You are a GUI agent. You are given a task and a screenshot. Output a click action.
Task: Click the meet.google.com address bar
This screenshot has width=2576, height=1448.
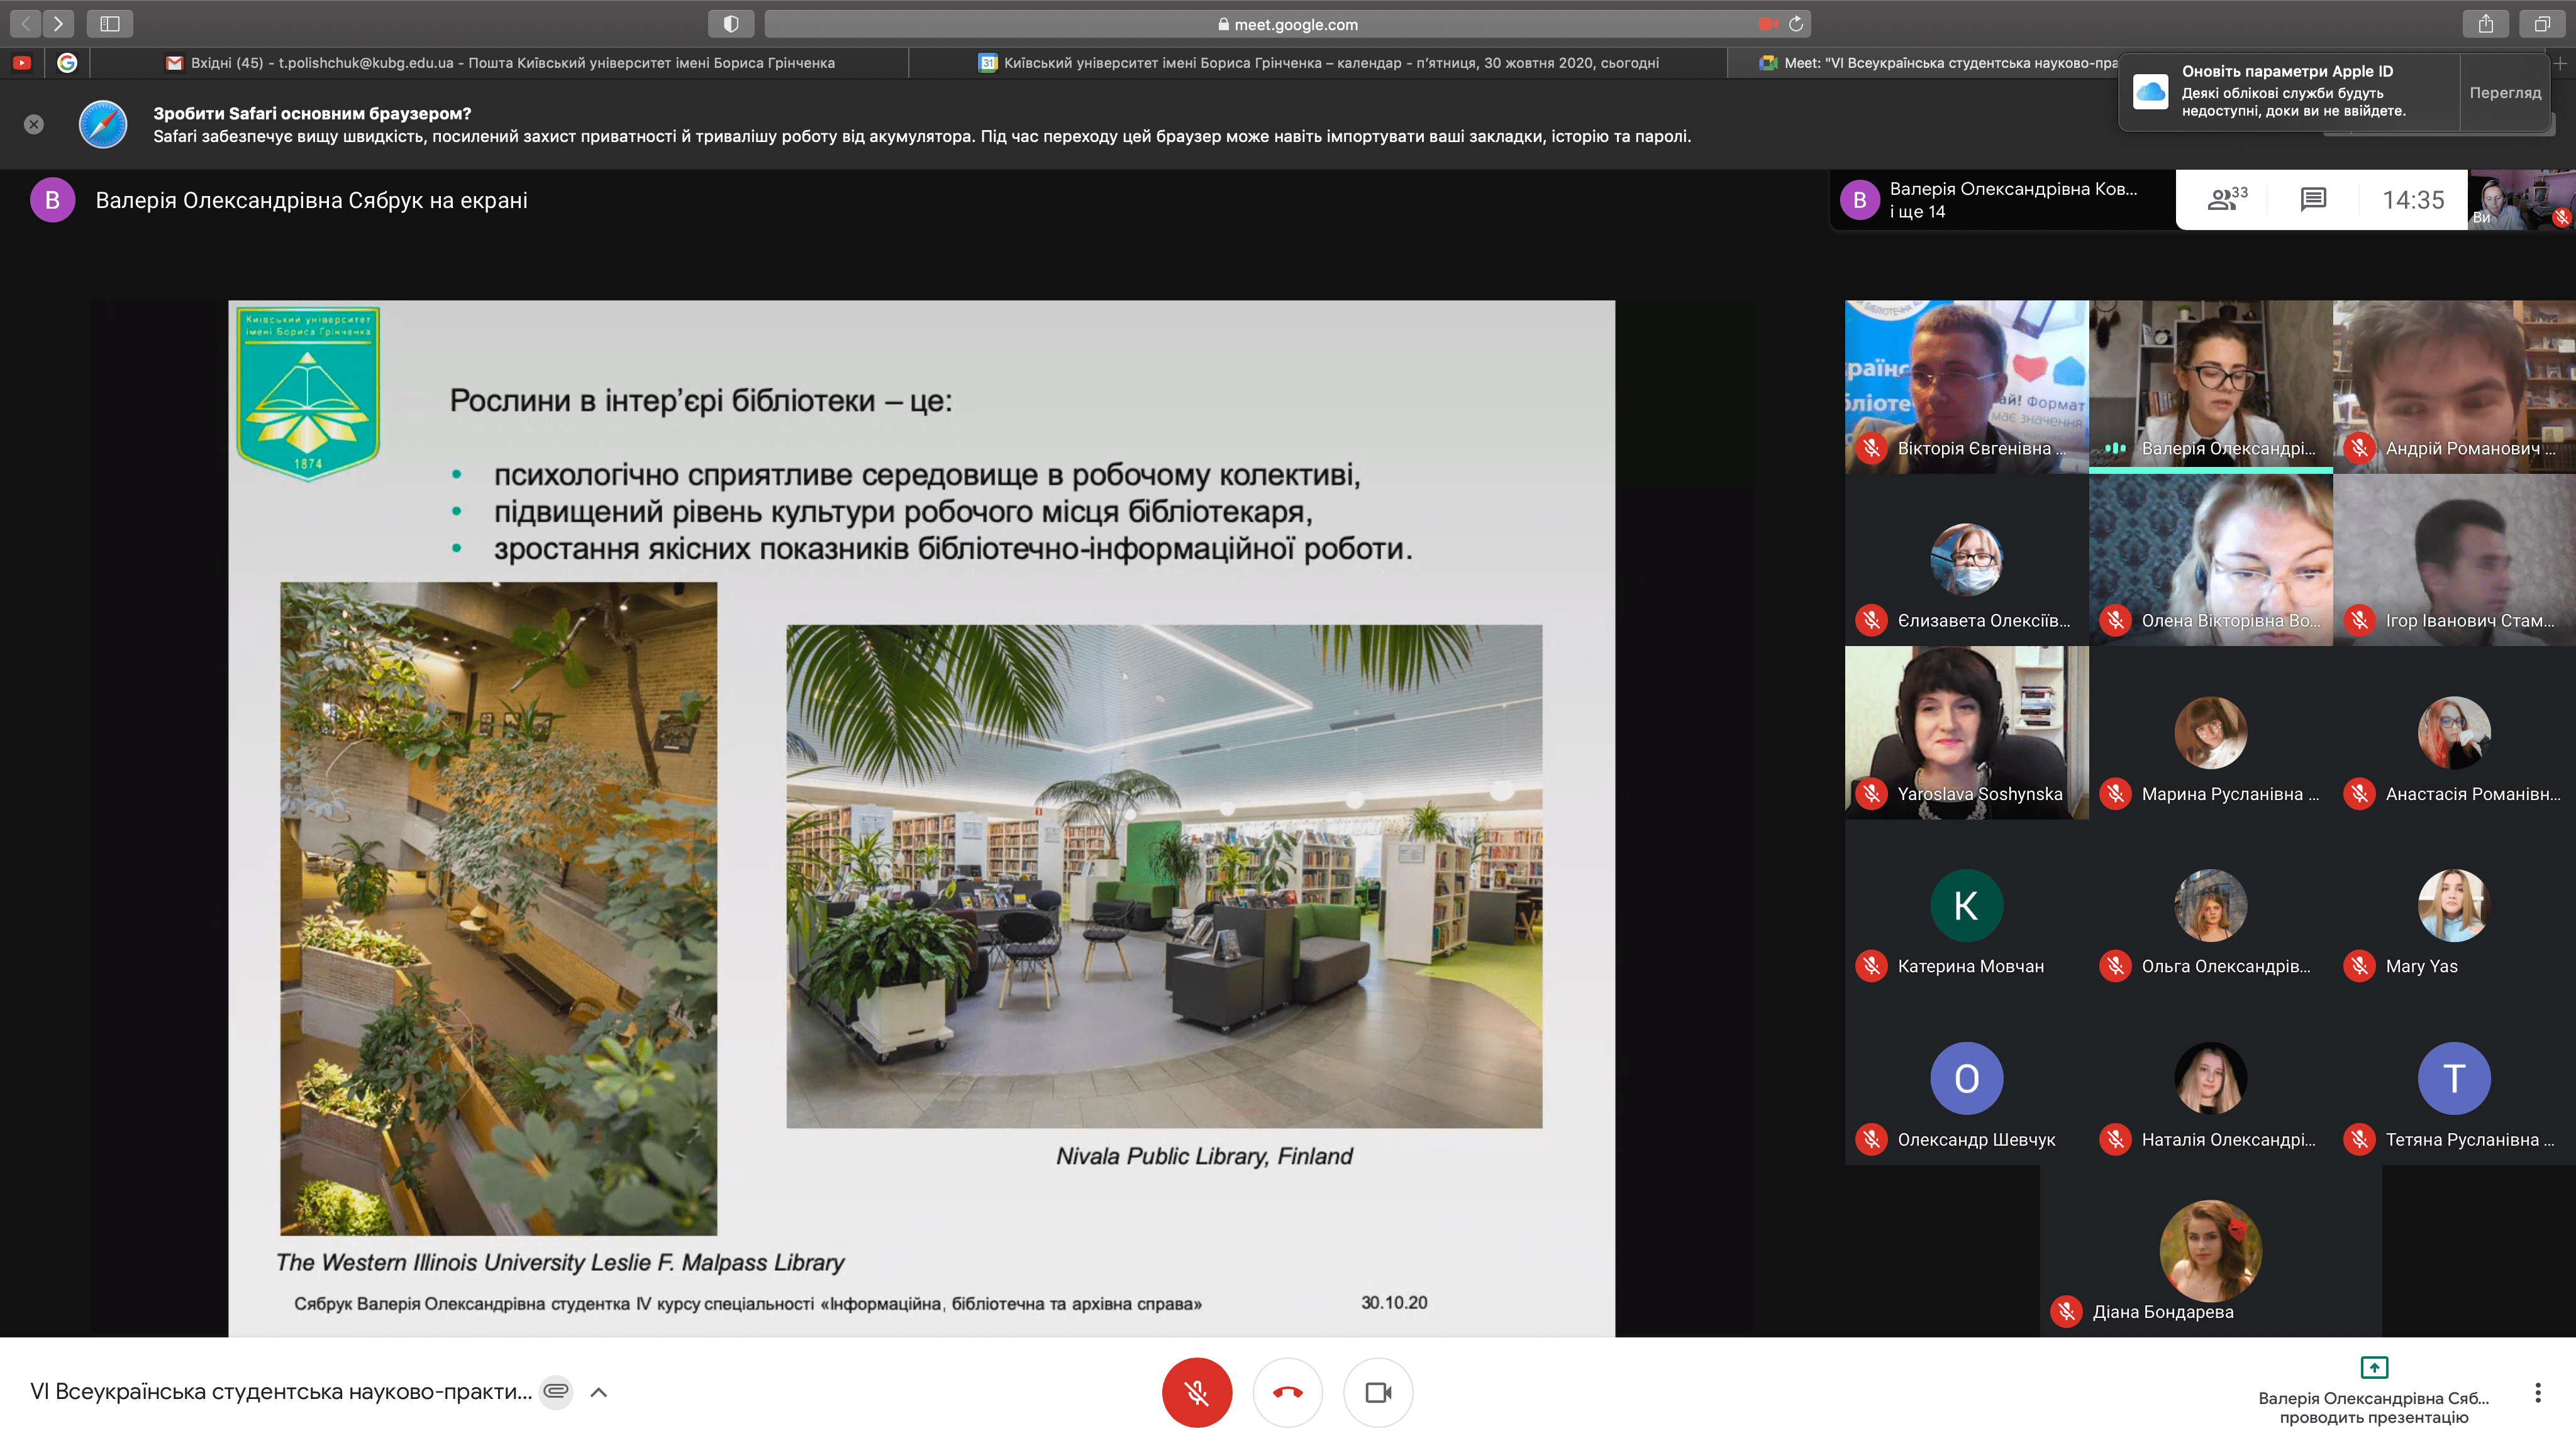coord(1287,24)
